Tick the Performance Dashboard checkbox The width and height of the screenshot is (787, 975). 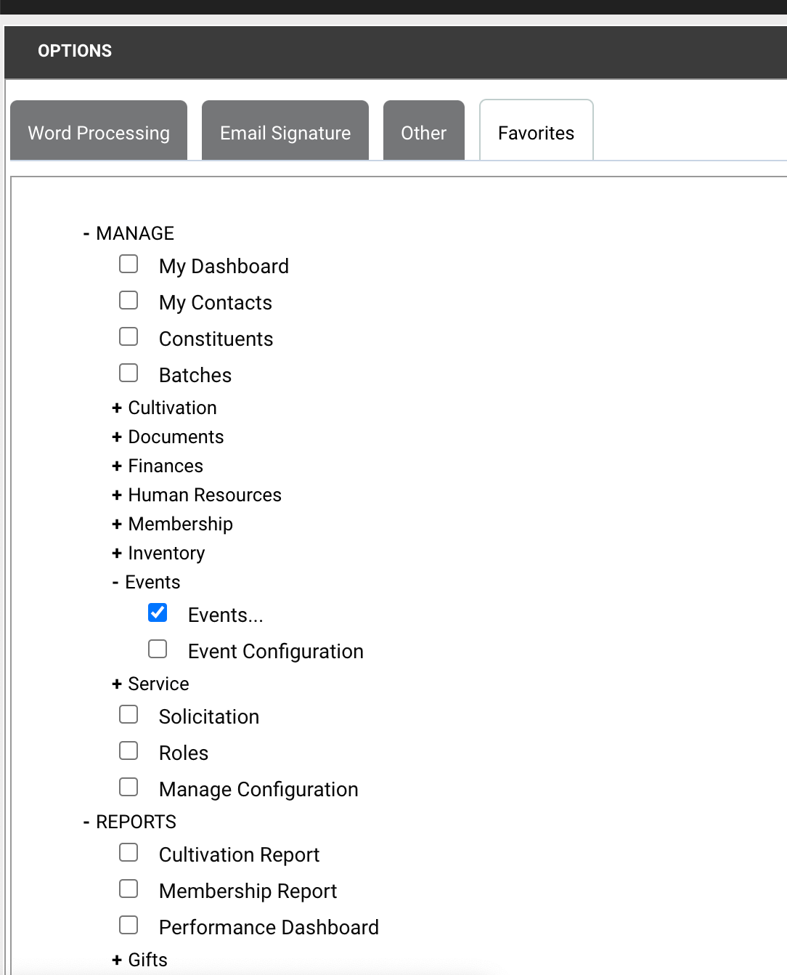pos(129,925)
